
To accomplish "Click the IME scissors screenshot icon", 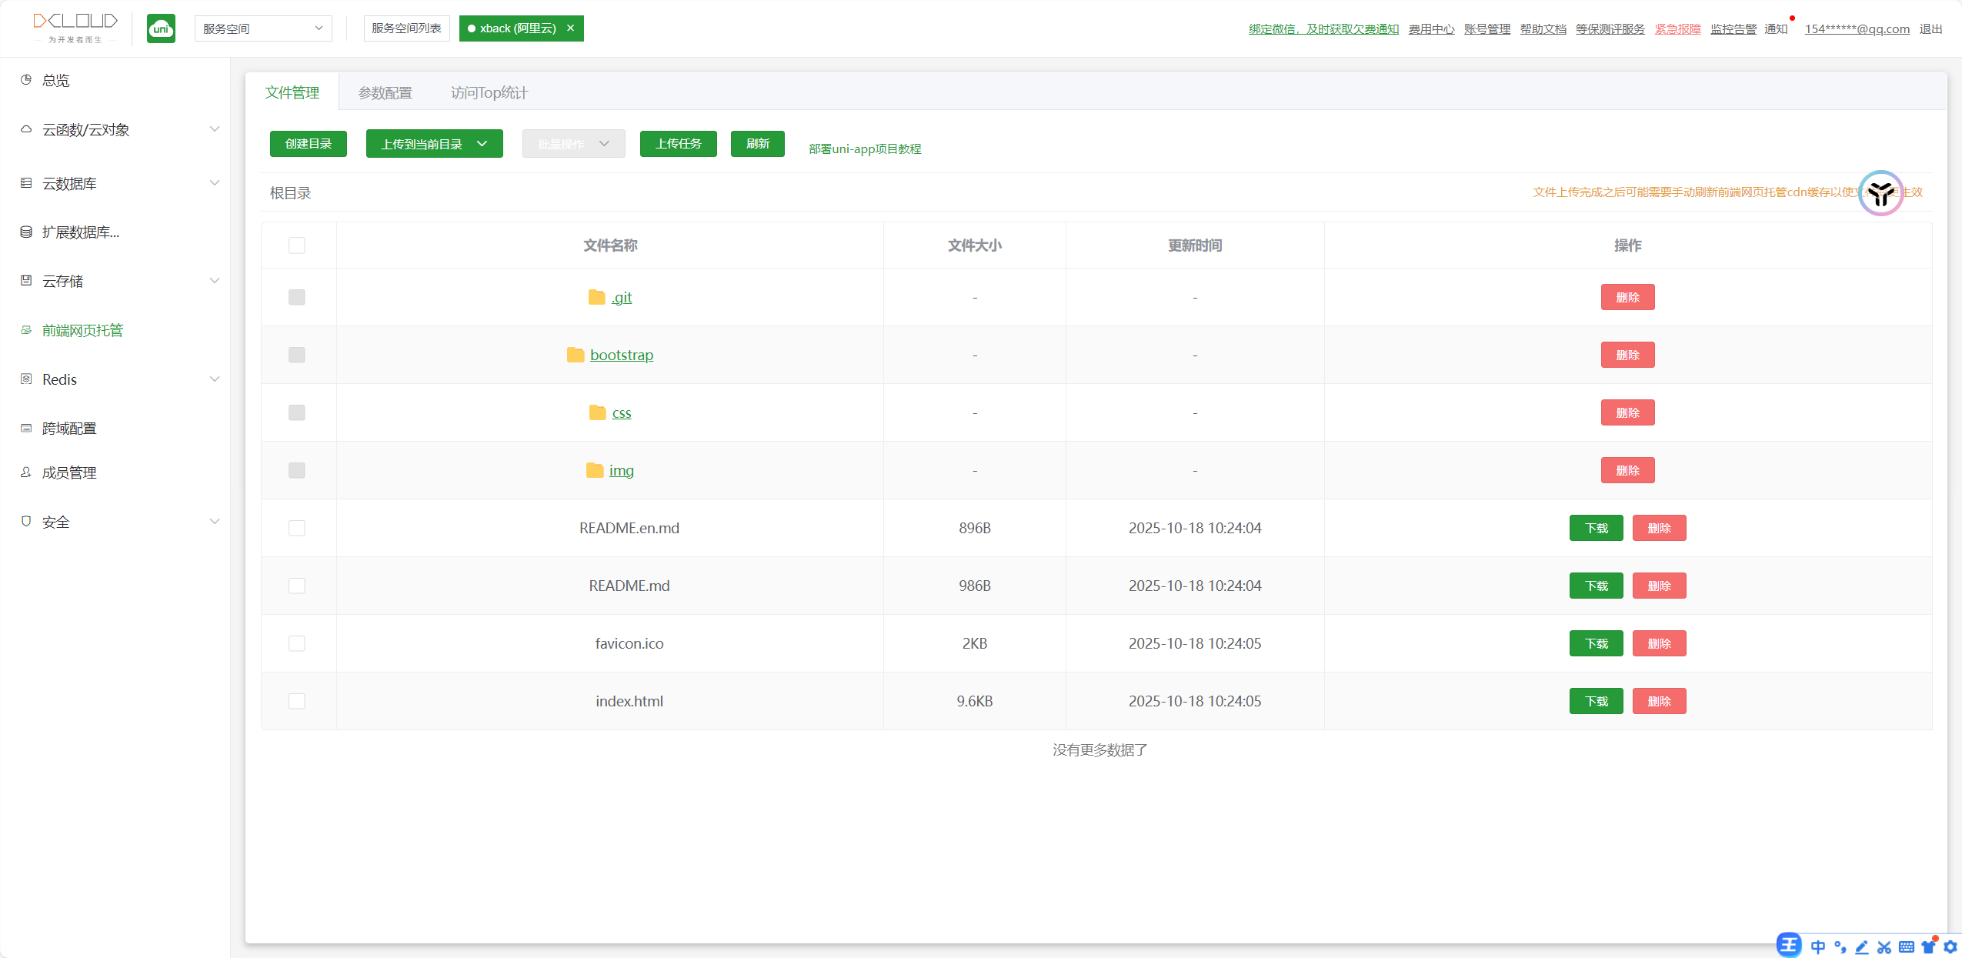I will 1884,947.
